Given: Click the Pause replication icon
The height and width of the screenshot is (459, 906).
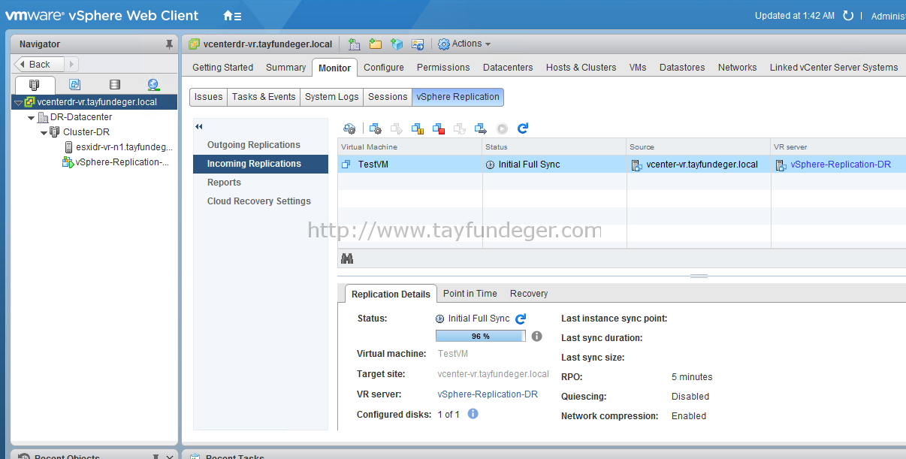Looking at the screenshot, I should [x=418, y=129].
